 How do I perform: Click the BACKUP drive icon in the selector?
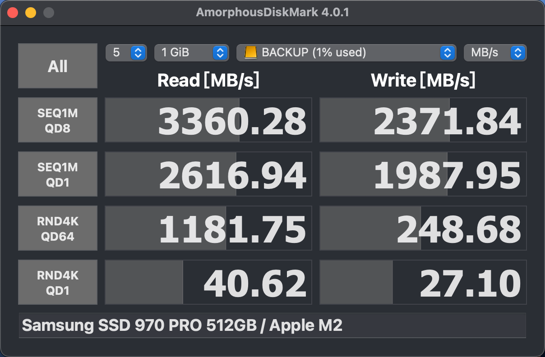(251, 53)
